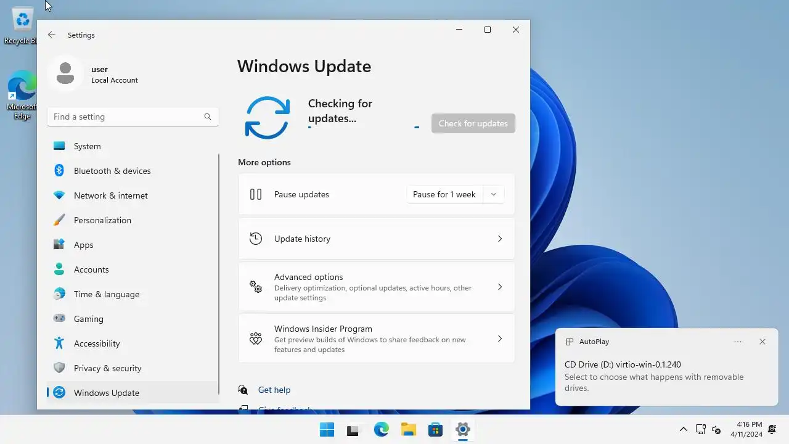Click the Accounts person icon
The width and height of the screenshot is (789, 444).
click(59, 269)
